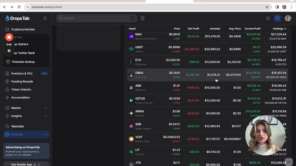Screen dimensions: 296x166
Task: Click the SQR Magic Square icon
Action: click(131, 126)
